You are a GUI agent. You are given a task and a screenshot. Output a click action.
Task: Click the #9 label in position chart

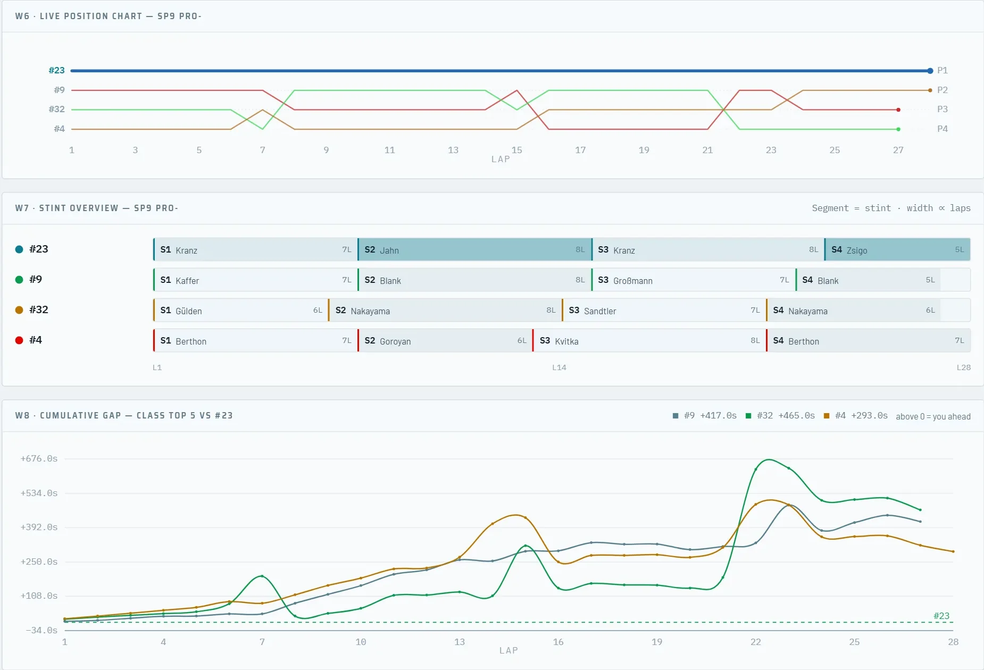[x=59, y=90]
